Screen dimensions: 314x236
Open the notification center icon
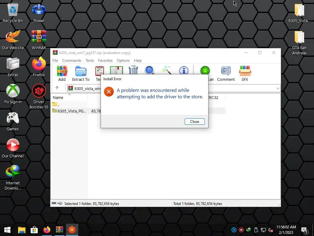point(304,230)
